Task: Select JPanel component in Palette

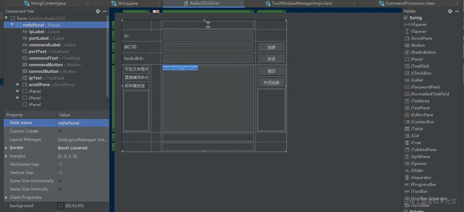Action: (x=414, y=59)
